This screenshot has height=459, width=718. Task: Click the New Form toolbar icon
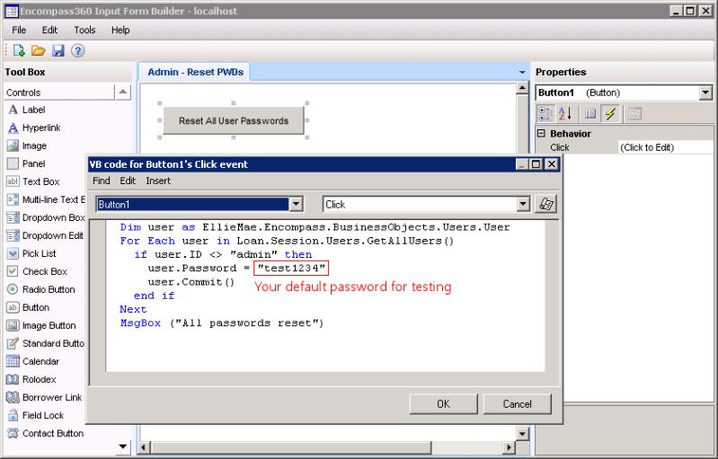(x=19, y=50)
